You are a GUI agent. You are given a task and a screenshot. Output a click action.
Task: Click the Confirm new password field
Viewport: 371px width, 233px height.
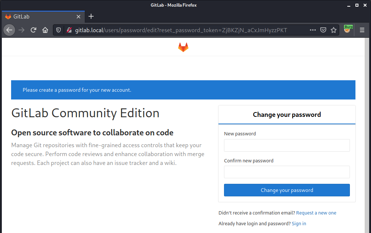click(287, 172)
